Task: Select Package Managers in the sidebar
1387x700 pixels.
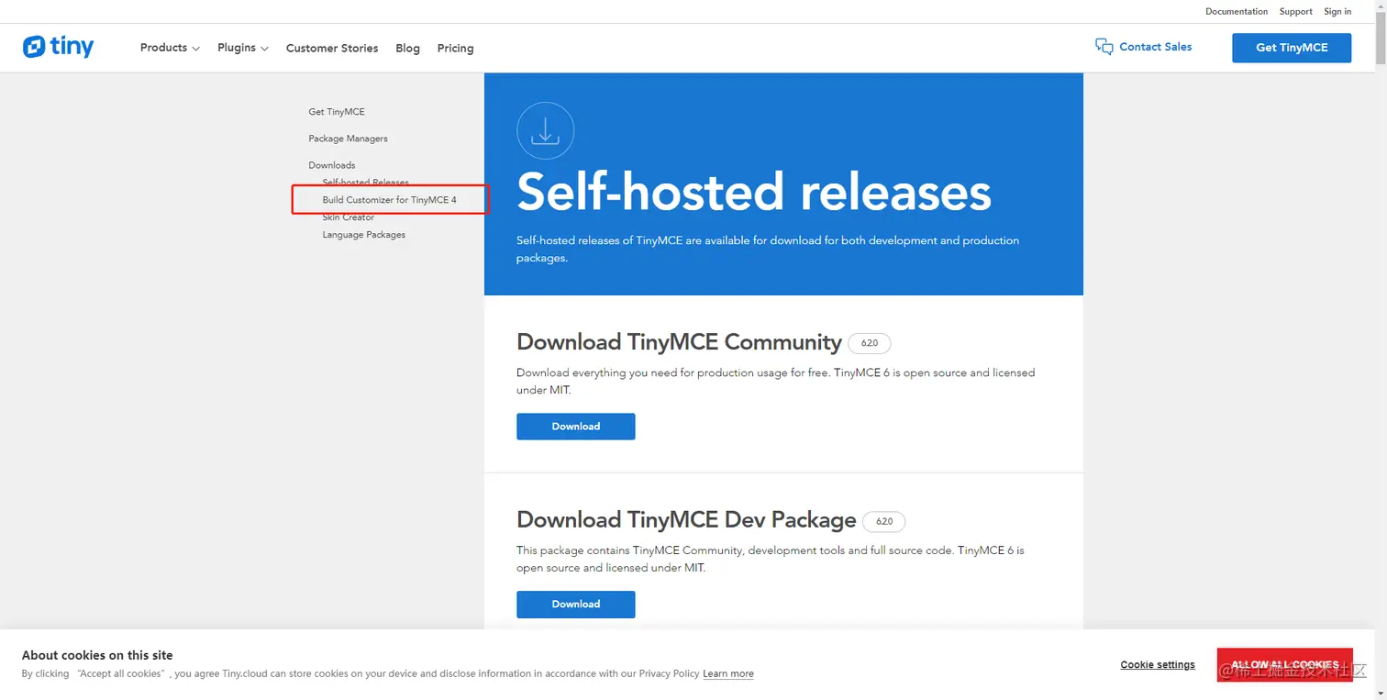Action: coord(348,139)
